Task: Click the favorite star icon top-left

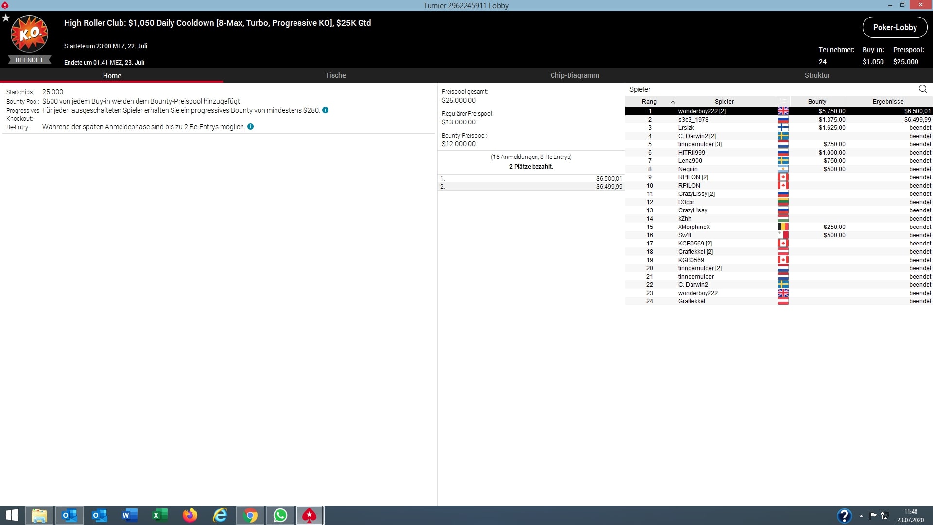Action: point(6,18)
